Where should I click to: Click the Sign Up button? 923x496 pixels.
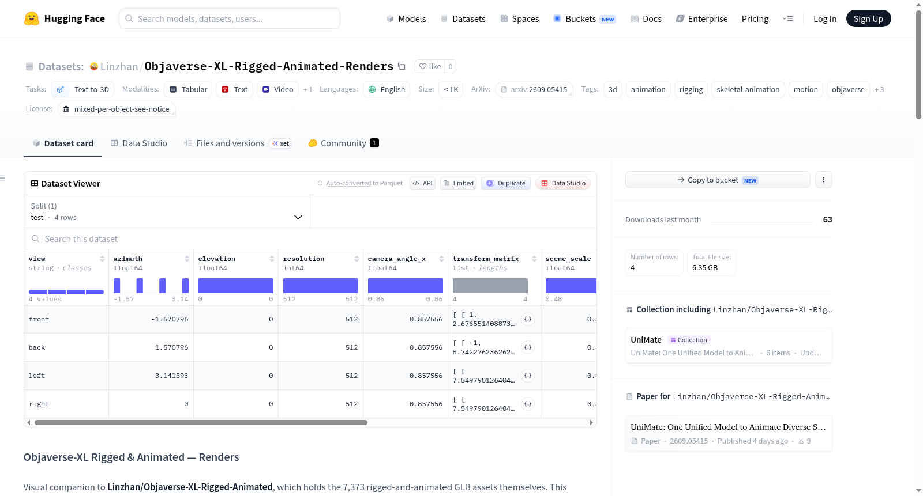868,18
